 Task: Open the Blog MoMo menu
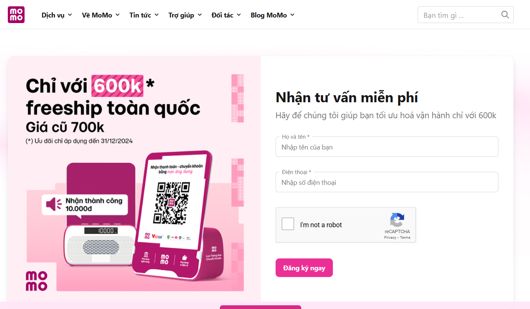[x=273, y=15]
